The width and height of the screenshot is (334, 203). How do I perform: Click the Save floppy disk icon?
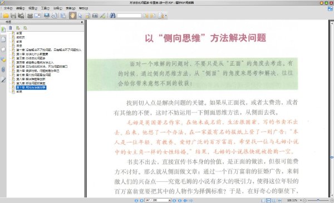pyautogui.click(x=13, y=16)
